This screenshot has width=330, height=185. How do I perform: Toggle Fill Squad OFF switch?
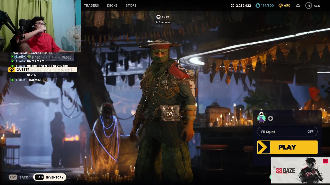287,132
